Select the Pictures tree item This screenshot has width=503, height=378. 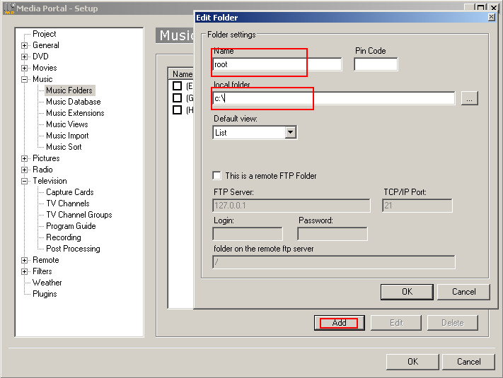46,158
